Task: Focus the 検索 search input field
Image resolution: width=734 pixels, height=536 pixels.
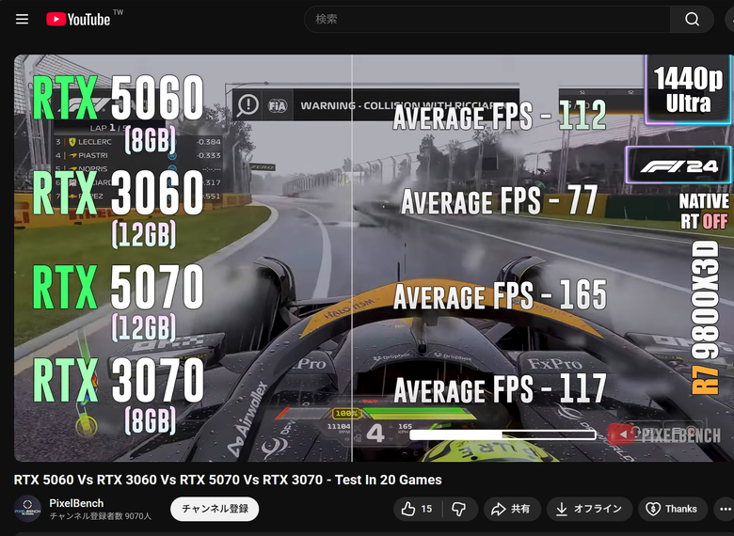Action: click(487, 19)
